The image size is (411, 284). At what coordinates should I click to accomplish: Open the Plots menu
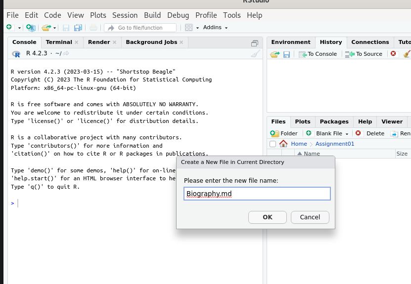[x=98, y=15]
